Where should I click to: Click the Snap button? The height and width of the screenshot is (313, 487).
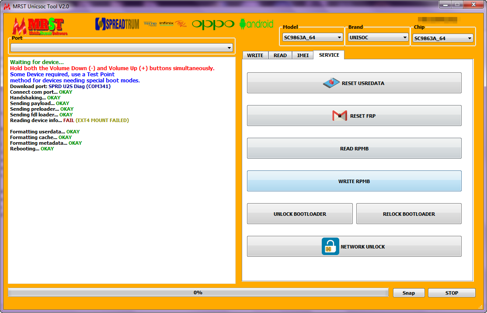[x=409, y=293]
